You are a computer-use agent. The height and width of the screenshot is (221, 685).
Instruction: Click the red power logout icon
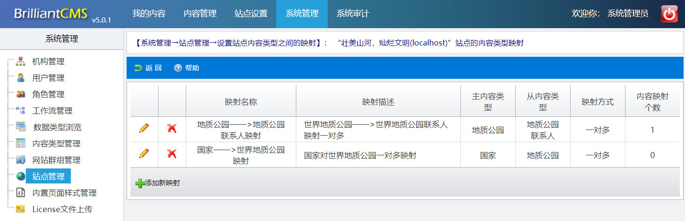(669, 14)
